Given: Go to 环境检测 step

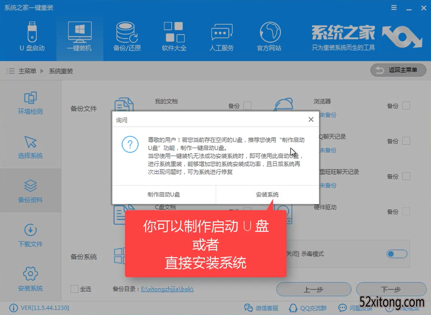Looking at the screenshot, I should click(x=30, y=103).
